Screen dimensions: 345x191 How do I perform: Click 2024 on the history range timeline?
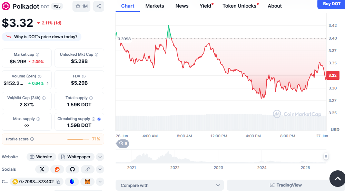pos(262,168)
